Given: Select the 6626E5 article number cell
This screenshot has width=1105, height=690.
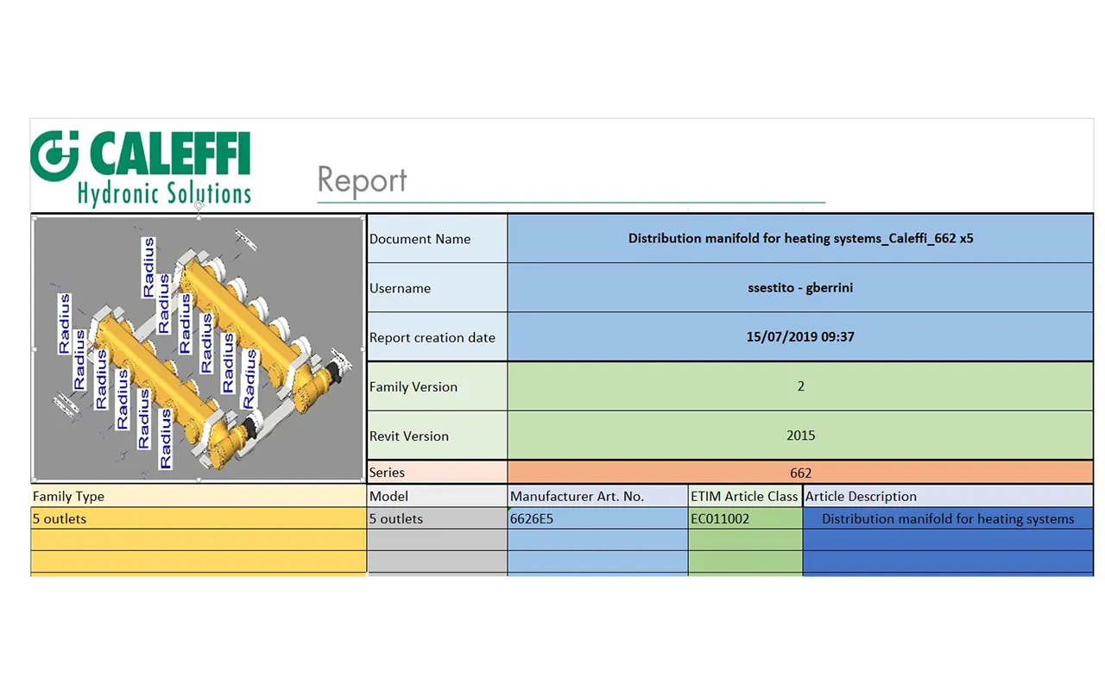Looking at the screenshot, I should point(598,518).
